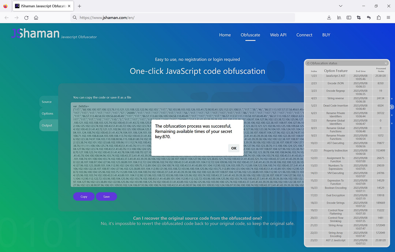Save the obfuscated code with the Save button
The width and height of the screenshot is (395, 252).
click(106, 196)
